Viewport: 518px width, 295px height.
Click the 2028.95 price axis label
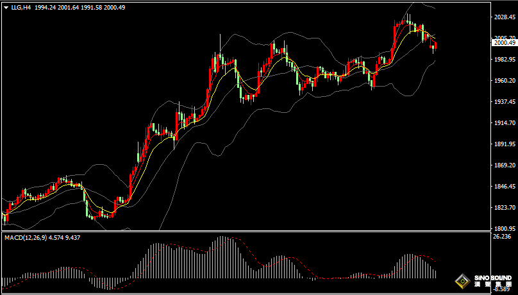[504, 17]
